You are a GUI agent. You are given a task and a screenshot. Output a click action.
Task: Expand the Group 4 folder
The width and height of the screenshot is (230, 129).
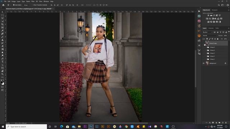point(206,50)
